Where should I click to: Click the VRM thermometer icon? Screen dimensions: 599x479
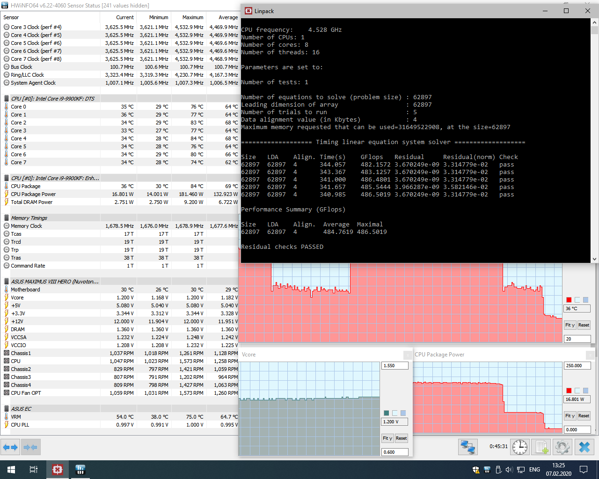pyautogui.click(x=7, y=417)
